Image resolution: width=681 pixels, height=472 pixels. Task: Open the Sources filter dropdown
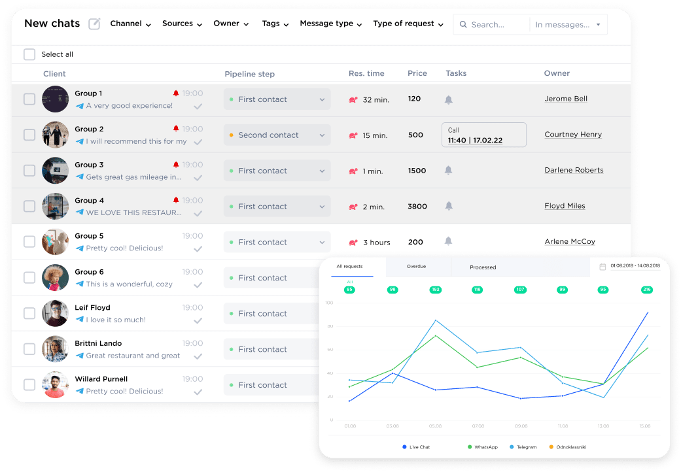click(x=182, y=24)
